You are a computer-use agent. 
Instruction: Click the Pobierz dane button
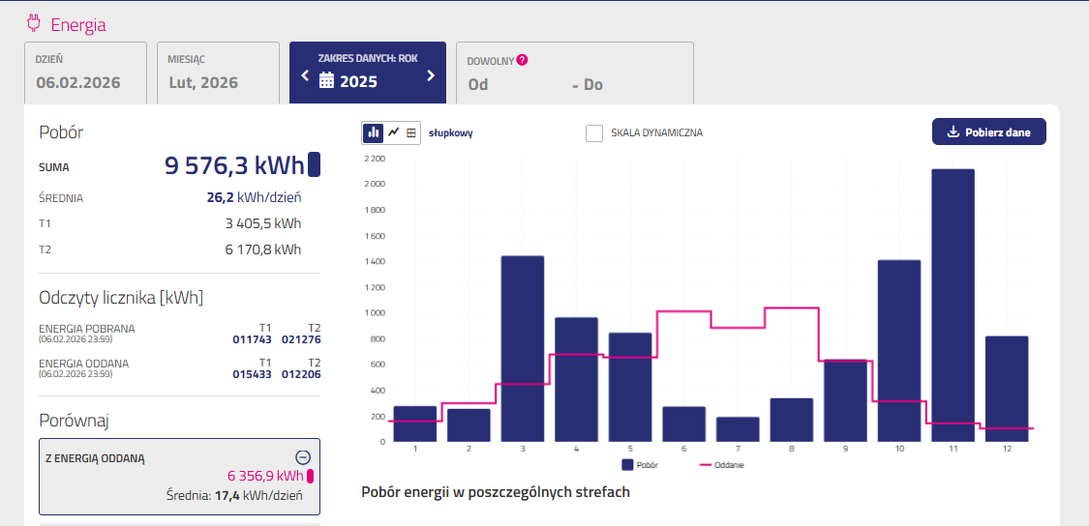988,132
